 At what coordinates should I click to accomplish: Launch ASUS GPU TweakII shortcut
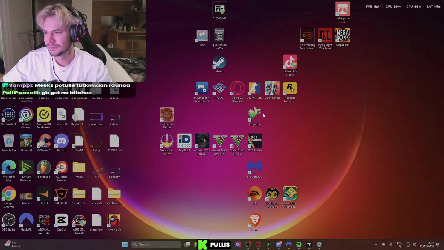(79, 224)
